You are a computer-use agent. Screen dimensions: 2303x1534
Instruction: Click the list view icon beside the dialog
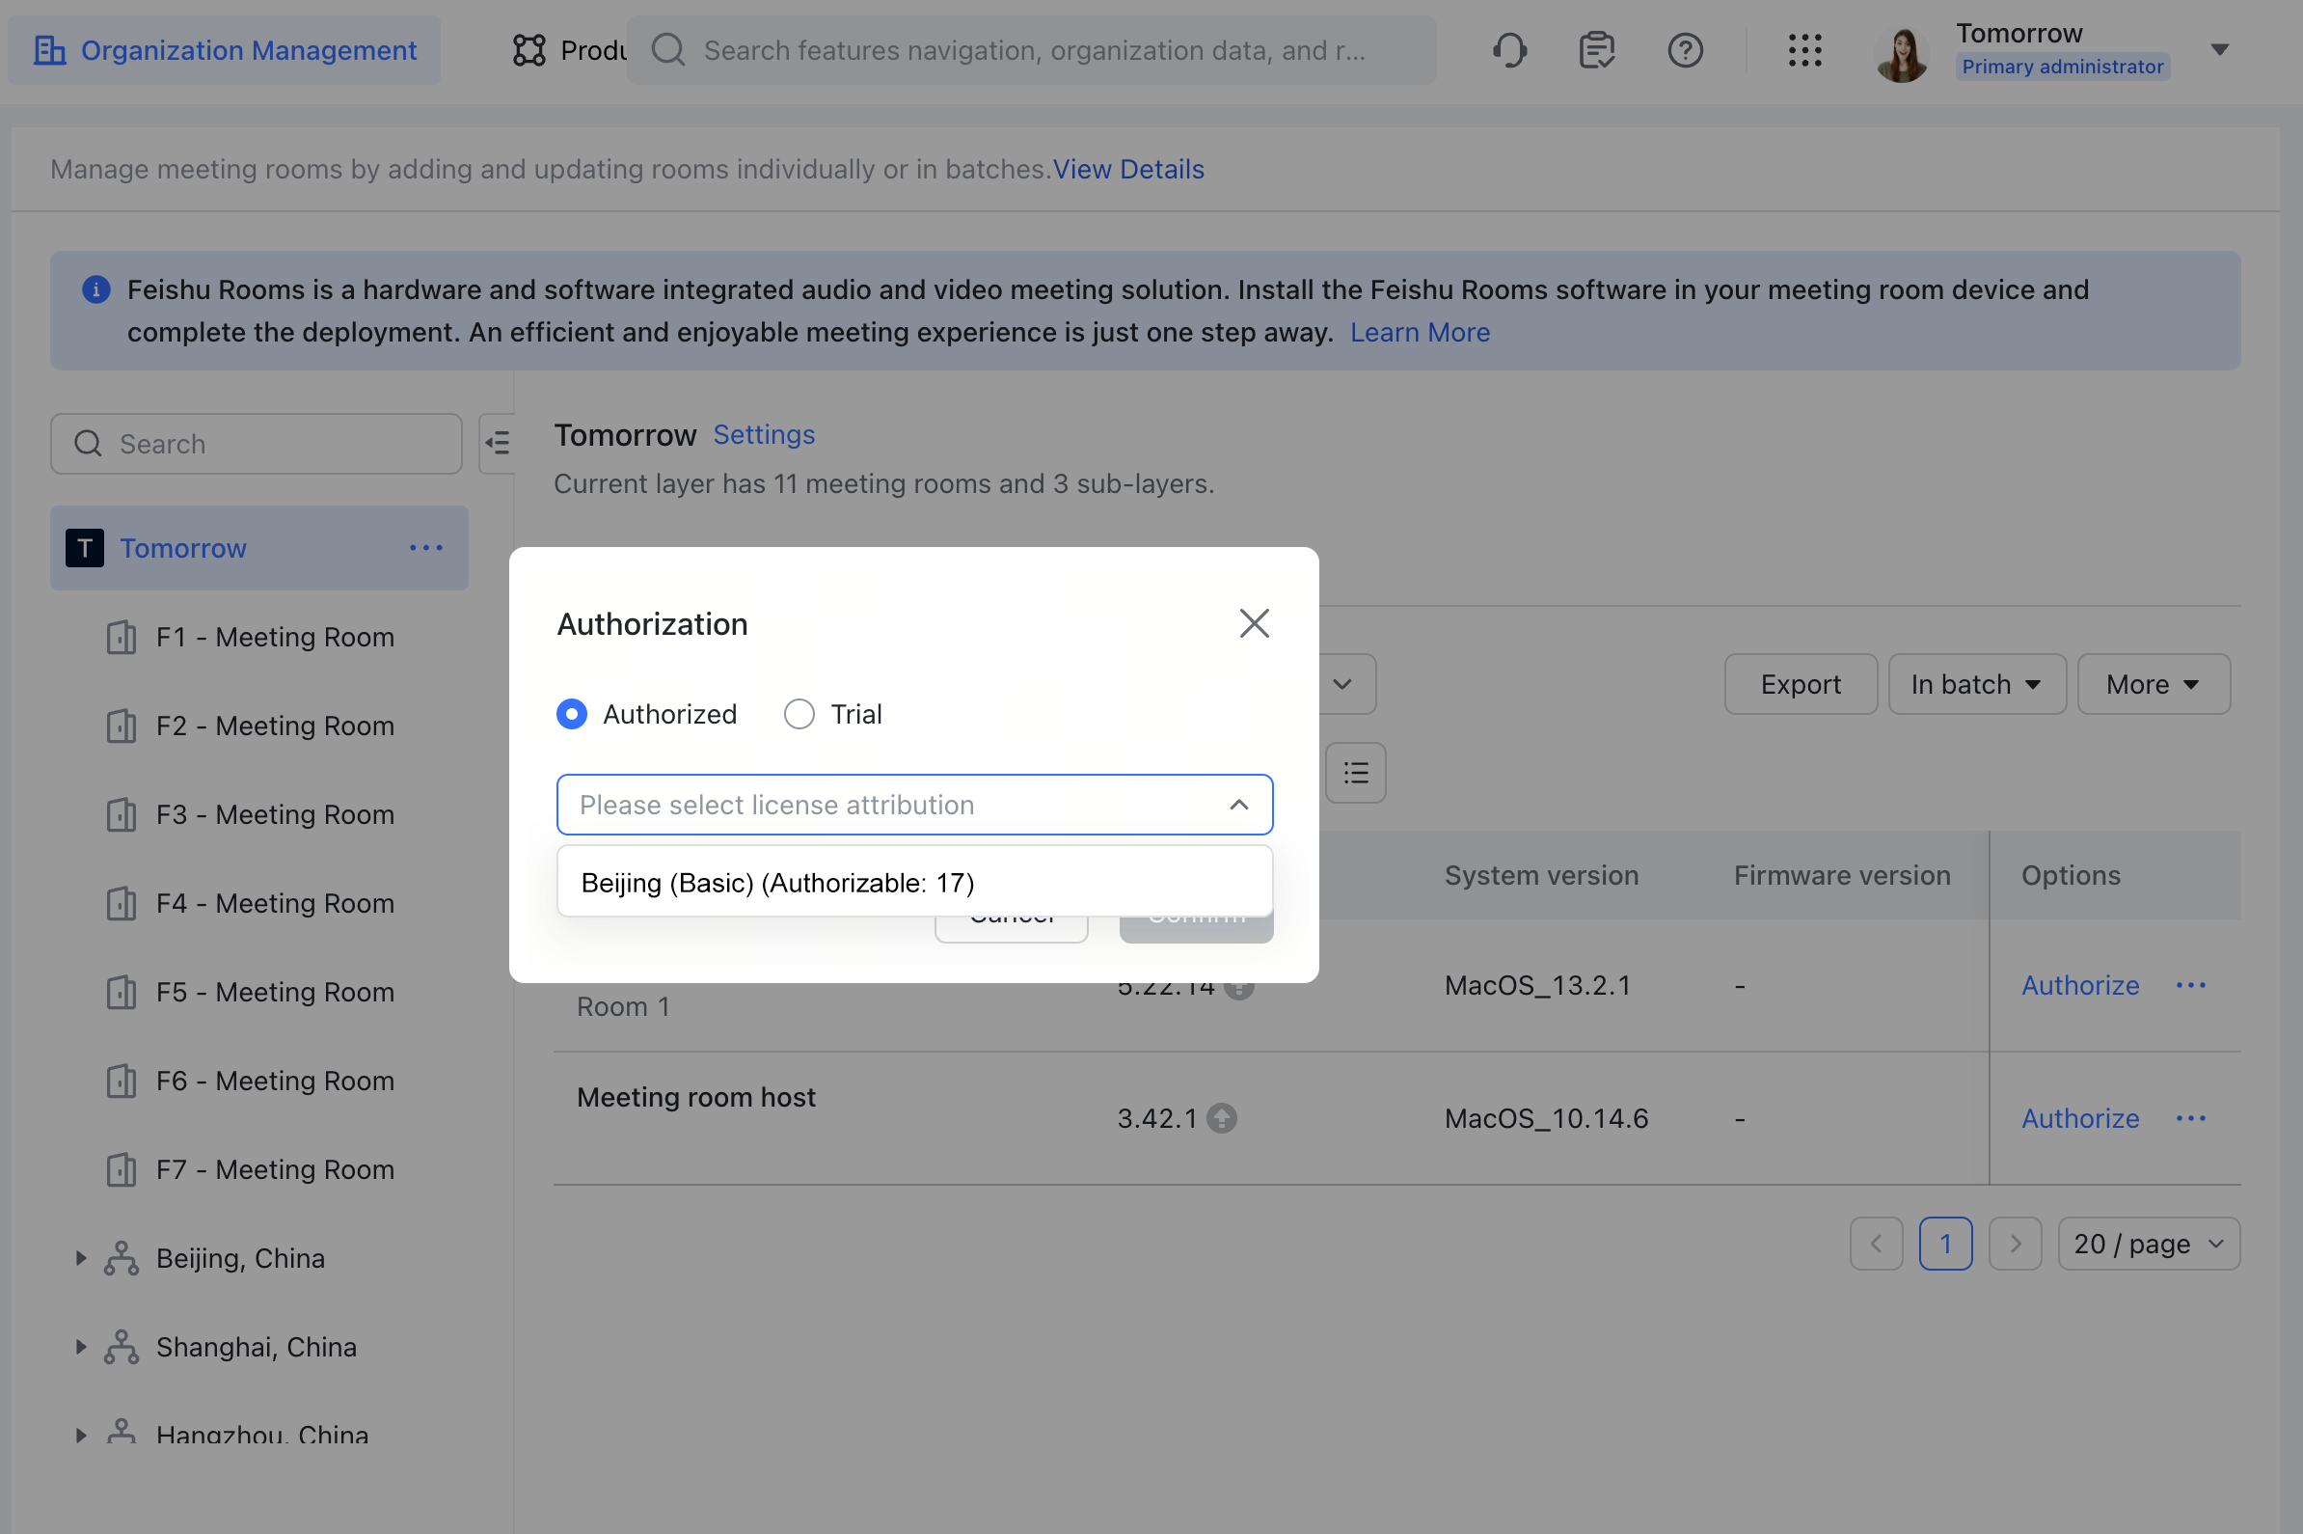pyautogui.click(x=1354, y=773)
